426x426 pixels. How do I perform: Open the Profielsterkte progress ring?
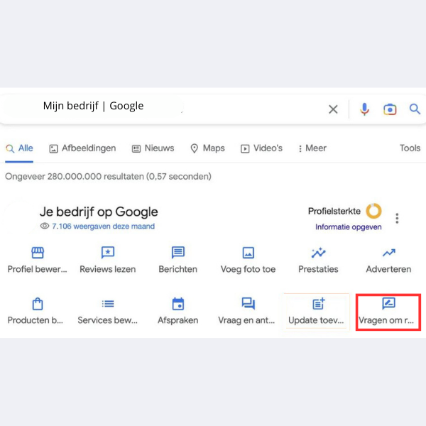374,211
